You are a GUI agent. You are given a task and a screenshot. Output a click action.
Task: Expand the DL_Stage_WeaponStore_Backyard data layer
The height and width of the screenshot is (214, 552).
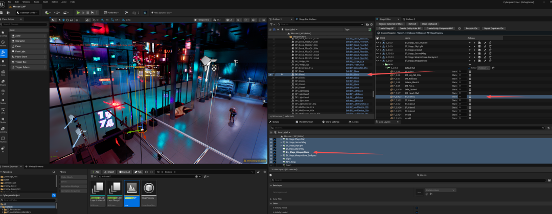click(x=281, y=155)
